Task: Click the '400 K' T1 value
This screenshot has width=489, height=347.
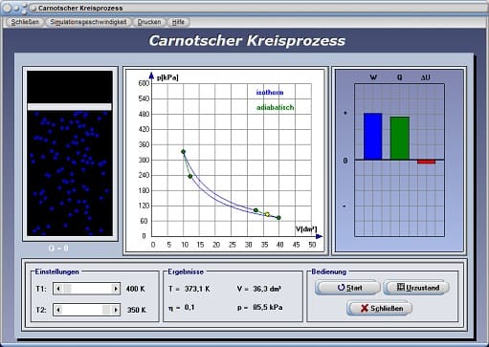Action: (x=136, y=289)
